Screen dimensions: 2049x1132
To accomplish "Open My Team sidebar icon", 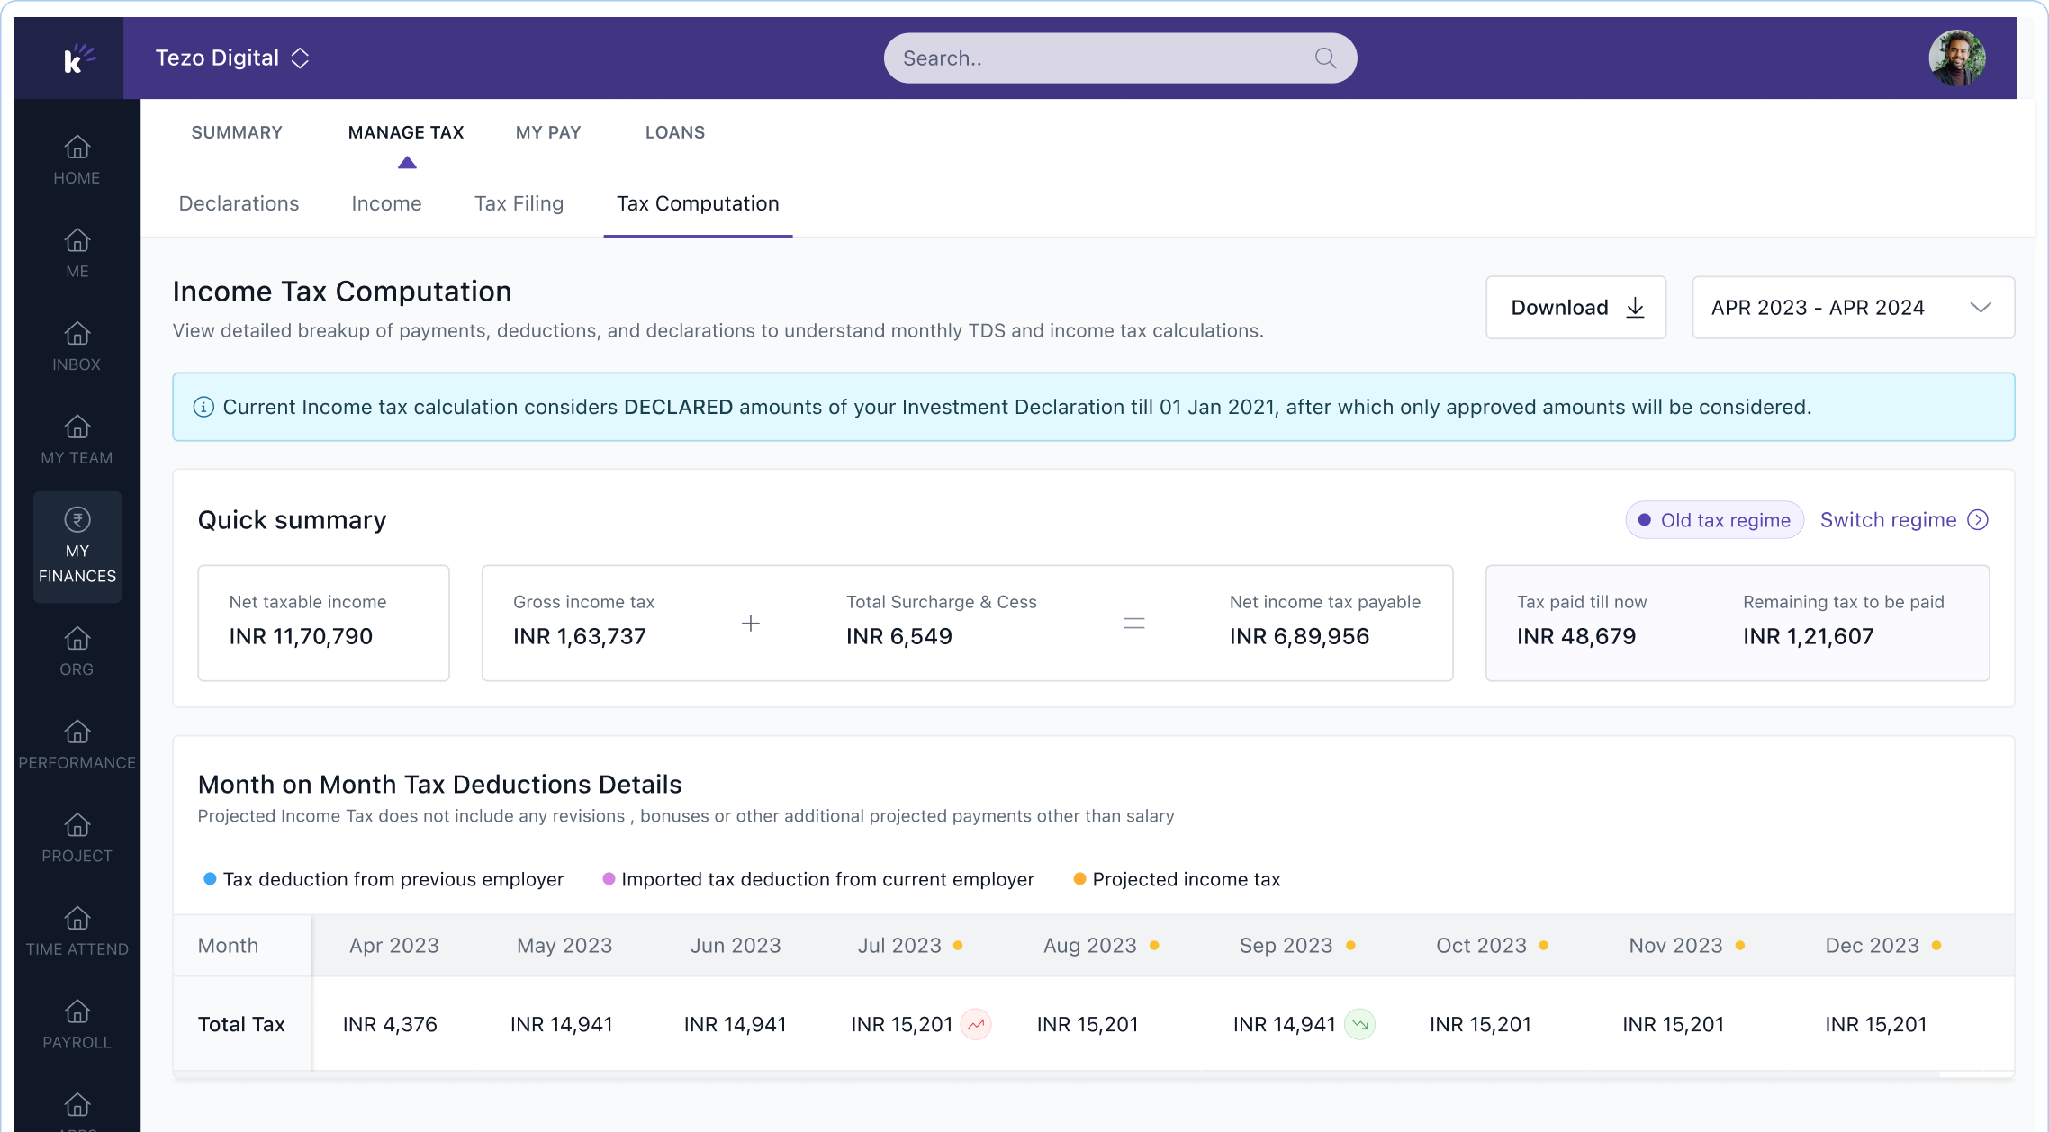I will (77, 427).
